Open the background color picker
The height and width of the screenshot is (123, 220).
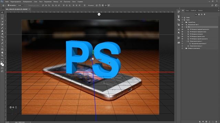click(x=3, y=65)
